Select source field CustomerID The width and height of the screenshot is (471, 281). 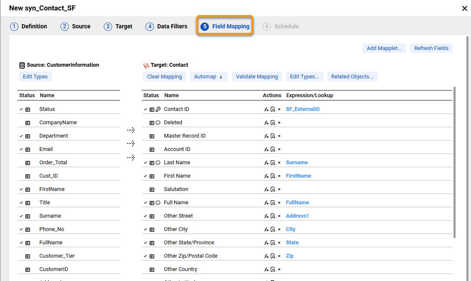(53, 269)
